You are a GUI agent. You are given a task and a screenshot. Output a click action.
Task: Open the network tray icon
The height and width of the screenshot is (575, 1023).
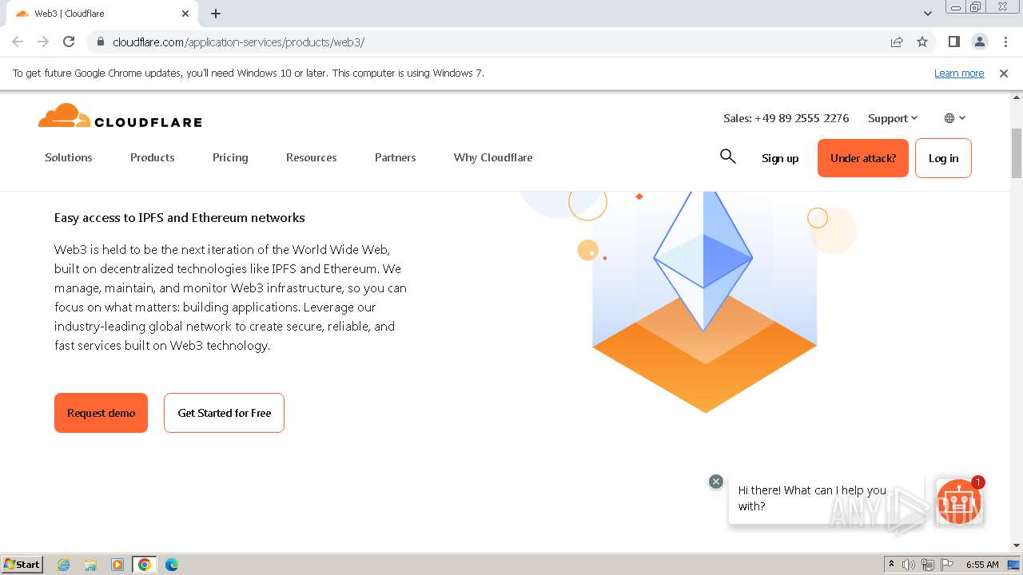pyautogui.click(x=928, y=565)
